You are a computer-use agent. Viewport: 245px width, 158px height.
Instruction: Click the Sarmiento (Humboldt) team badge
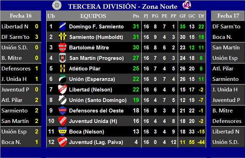62,37
